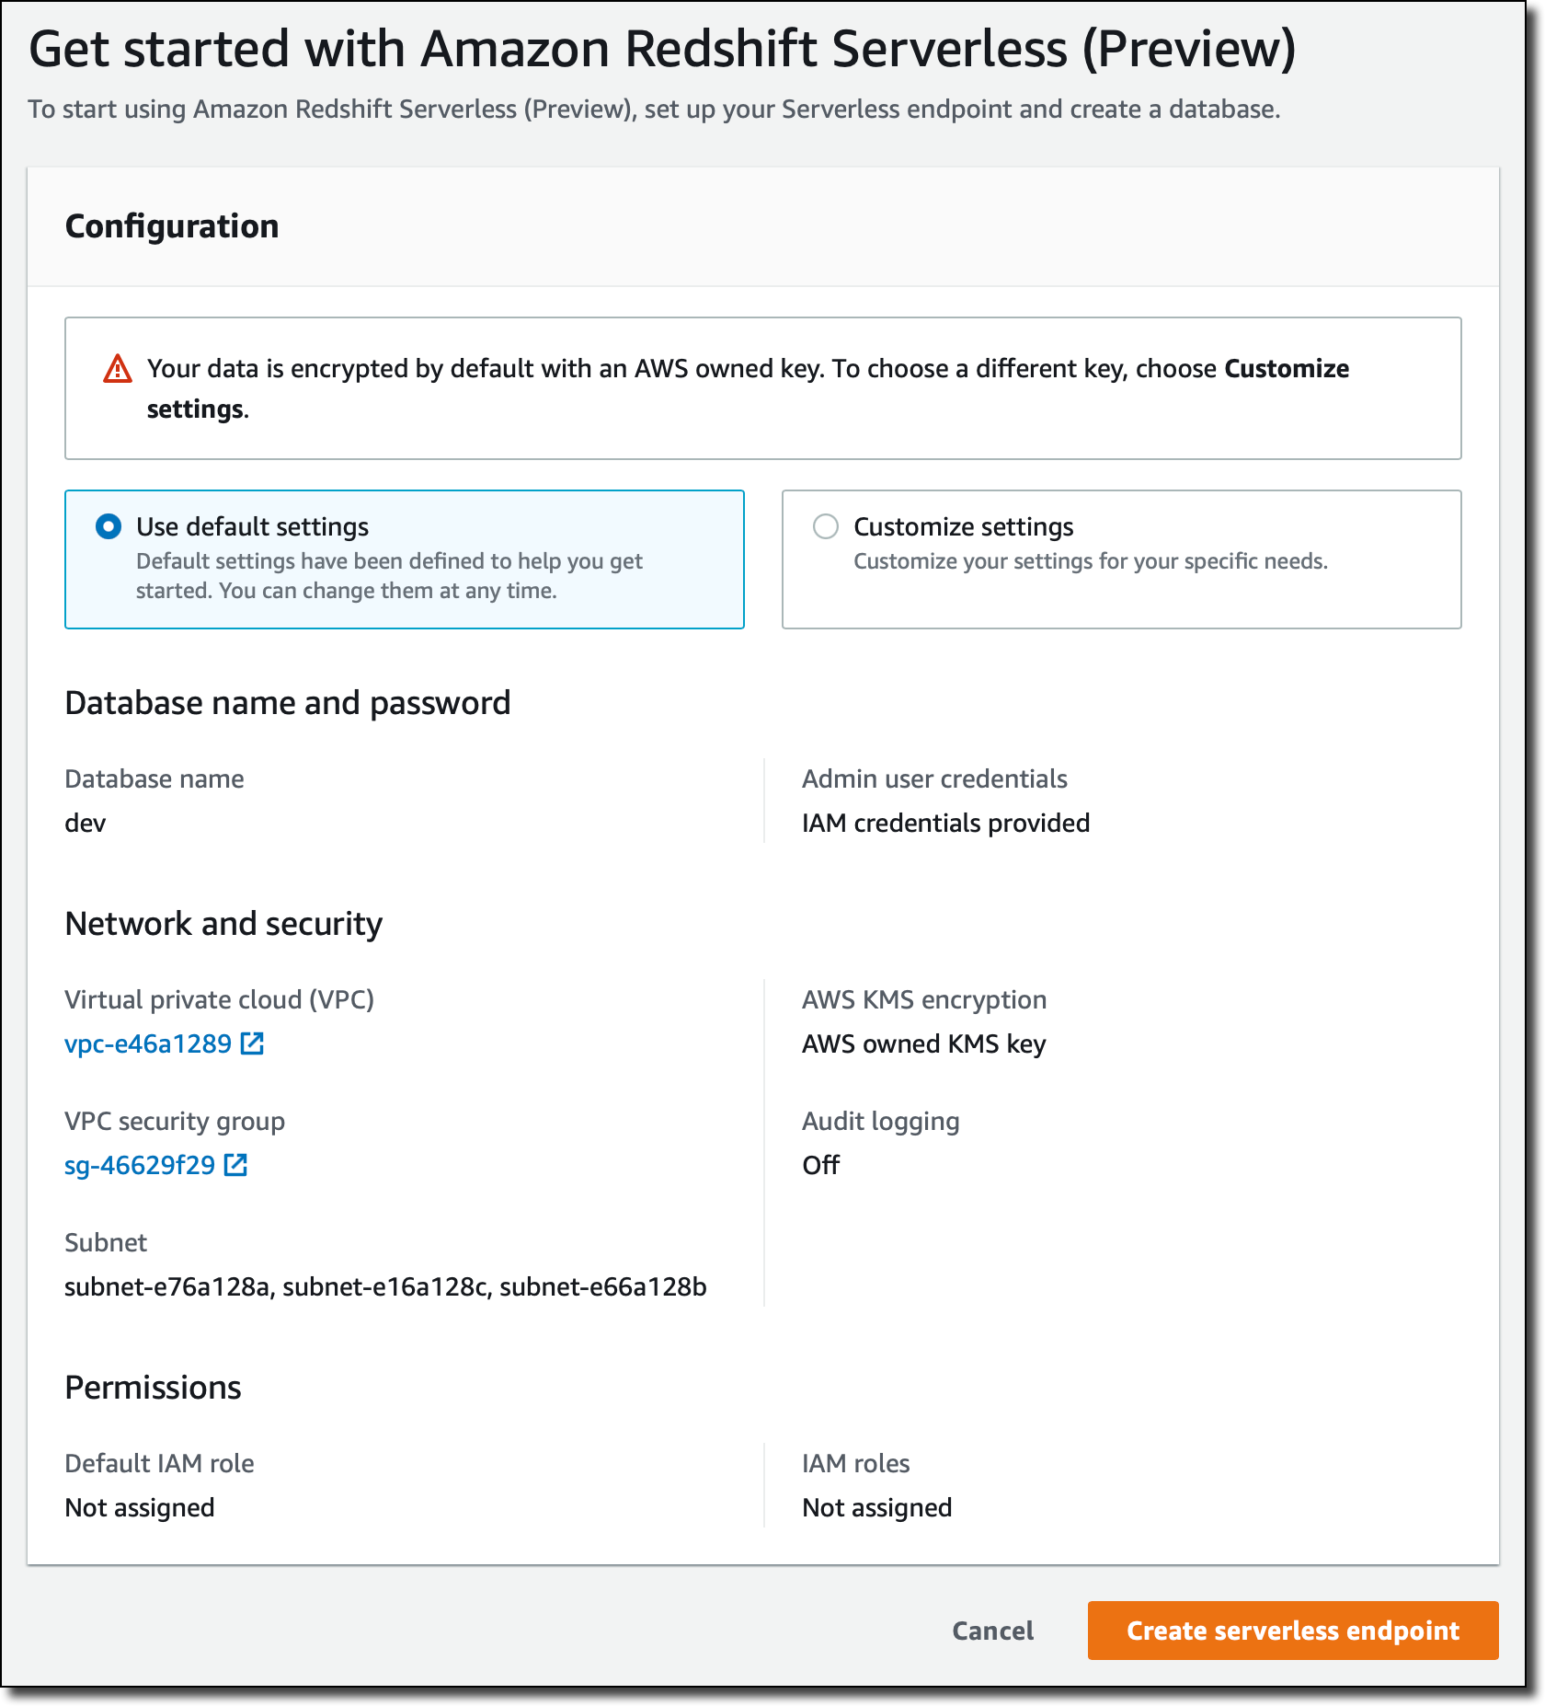Choose the Customize settings radio option
Screen dimensions: 1545x1706
point(826,526)
